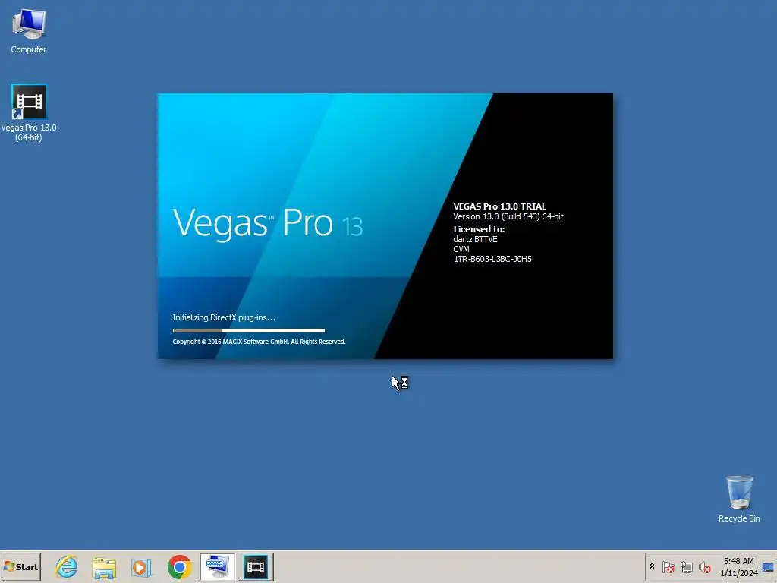Open the clock showing 5:48 AM

pyautogui.click(x=738, y=566)
